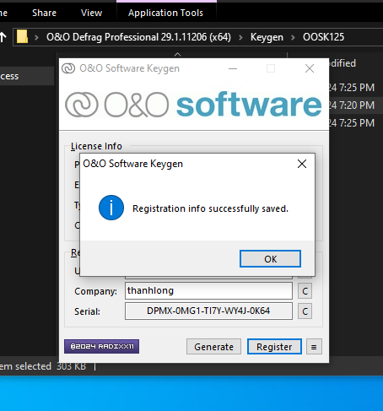This screenshot has height=411, width=383.
Task: Click the O&O software logo banner
Action: (x=193, y=105)
